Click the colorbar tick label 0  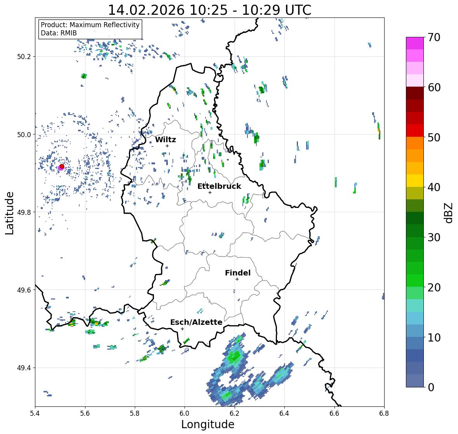pyautogui.click(x=431, y=387)
